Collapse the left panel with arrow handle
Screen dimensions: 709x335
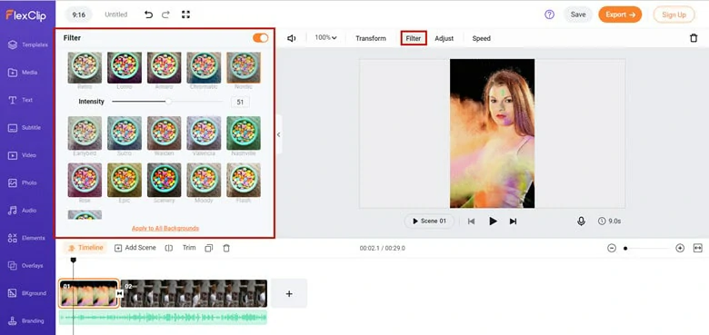[x=278, y=134]
